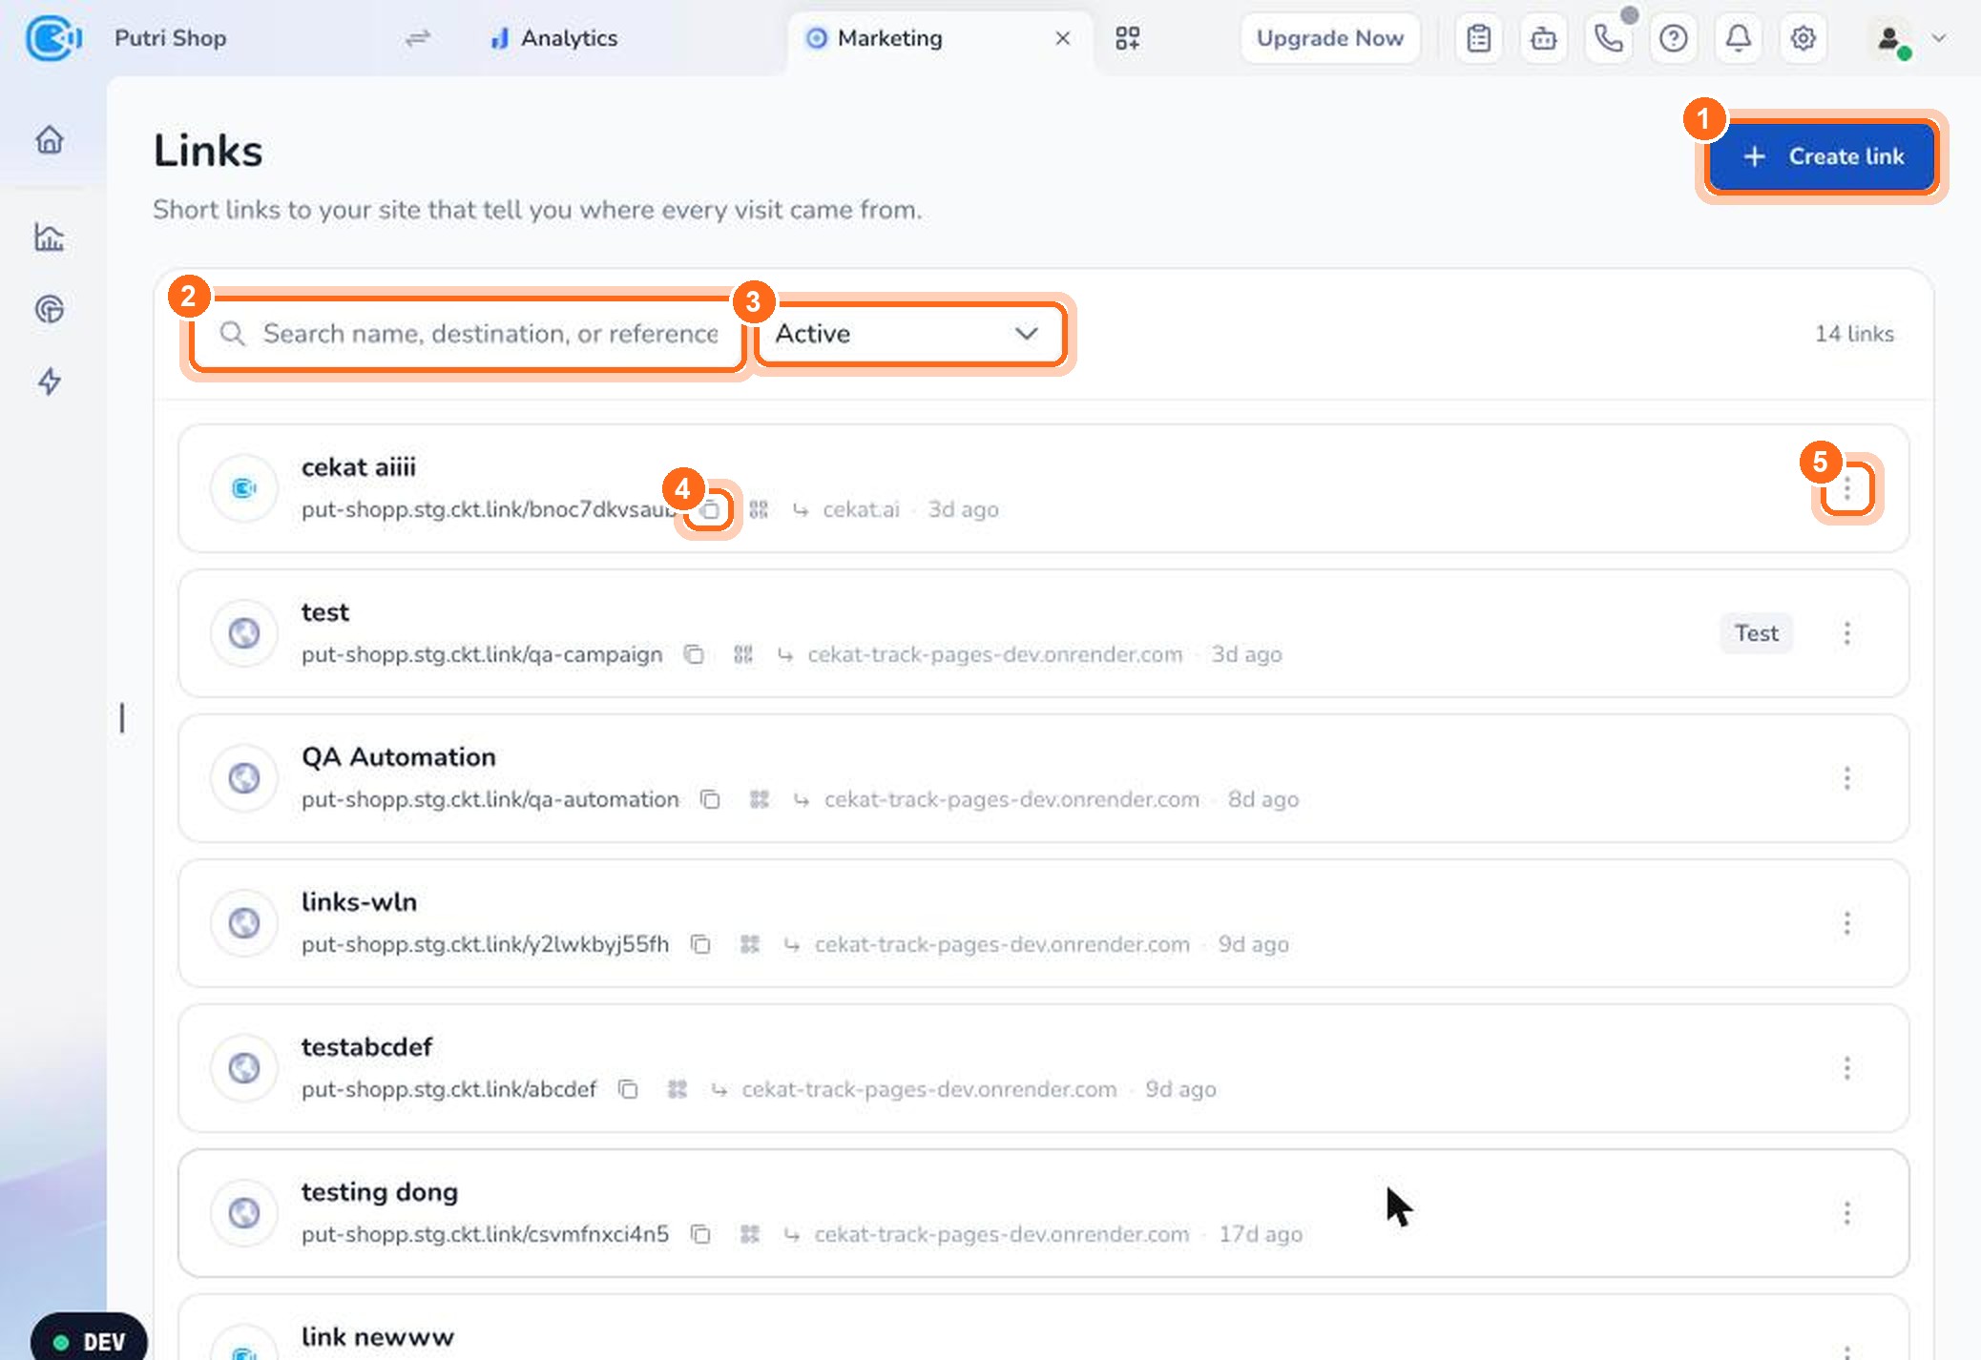Viewport: 1981px width, 1360px height.
Task: Open more options for the test link
Action: (x=1846, y=633)
